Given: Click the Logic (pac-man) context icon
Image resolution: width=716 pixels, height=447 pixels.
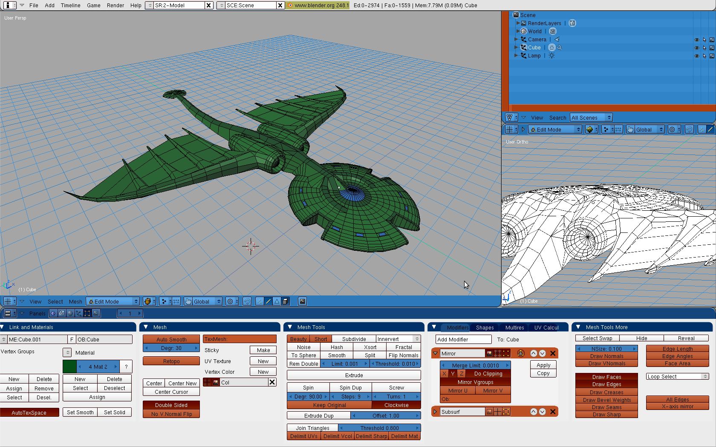Looking at the screenshot, I should coord(53,313).
